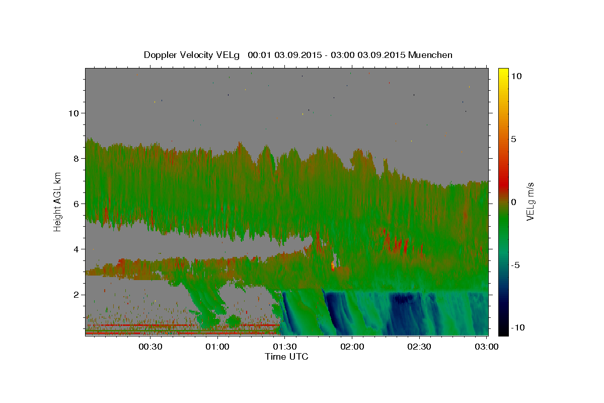Screen dimensions: 604x403
Task: Click the 02:30 time tick label
Action: click(x=419, y=347)
